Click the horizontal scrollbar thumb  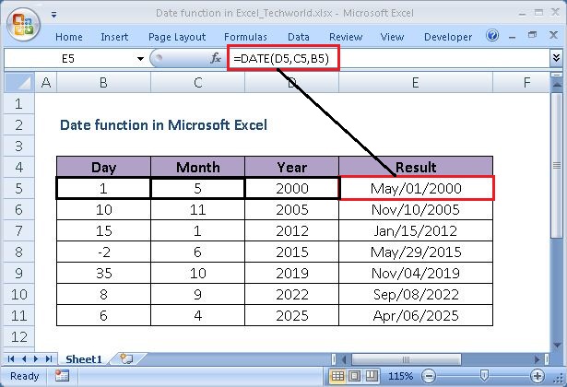pyautogui.click(x=407, y=359)
